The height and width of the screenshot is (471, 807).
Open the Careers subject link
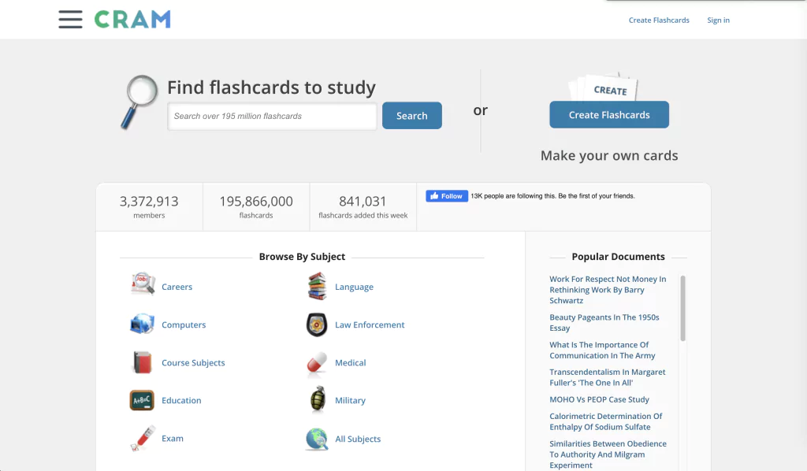coord(177,287)
